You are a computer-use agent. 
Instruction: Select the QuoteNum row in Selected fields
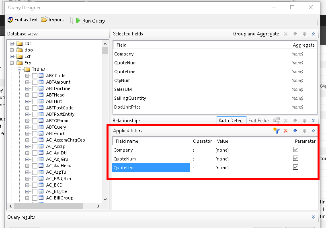click(125, 63)
